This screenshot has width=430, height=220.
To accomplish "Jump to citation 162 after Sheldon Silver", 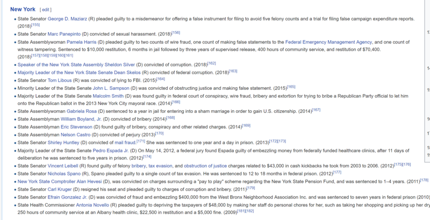I will 212,63.
